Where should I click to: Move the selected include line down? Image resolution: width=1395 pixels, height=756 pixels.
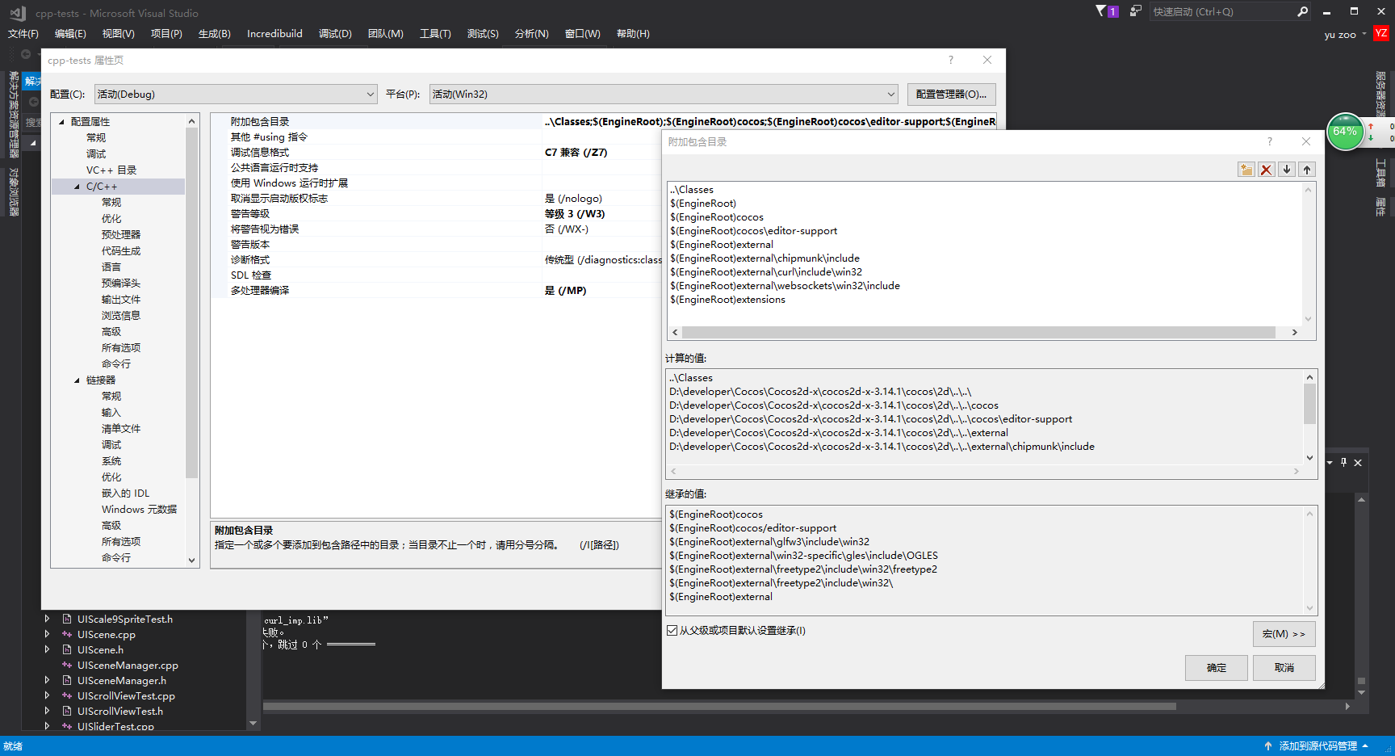[x=1287, y=170]
